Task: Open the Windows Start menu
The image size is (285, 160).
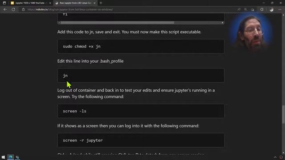Action: 3,157
